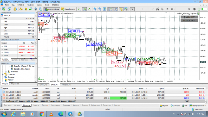Viewport: 208px width, 117px height.
Task: Draw a trendline with the line tool
Action: pyautogui.click(x=153, y=9)
